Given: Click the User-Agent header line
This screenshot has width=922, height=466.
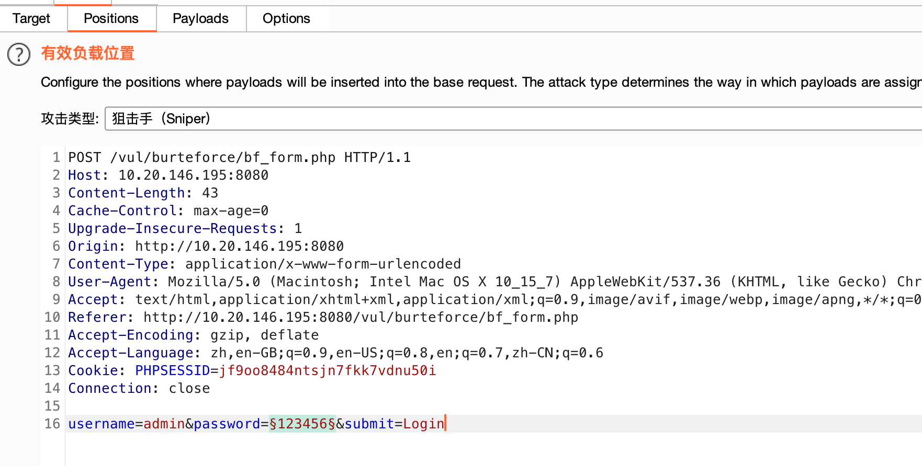Looking at the screenshot, I should (x=494, y=282).
